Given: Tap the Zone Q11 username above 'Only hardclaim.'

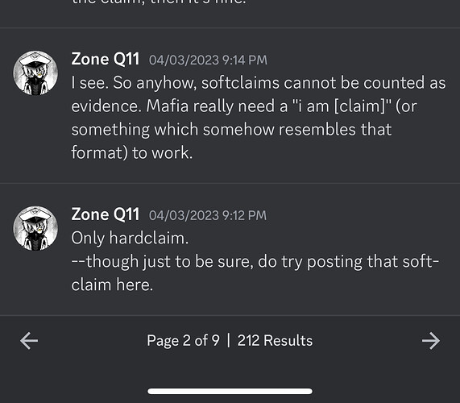Looking at the screenshot, I should tap(106, 214).
